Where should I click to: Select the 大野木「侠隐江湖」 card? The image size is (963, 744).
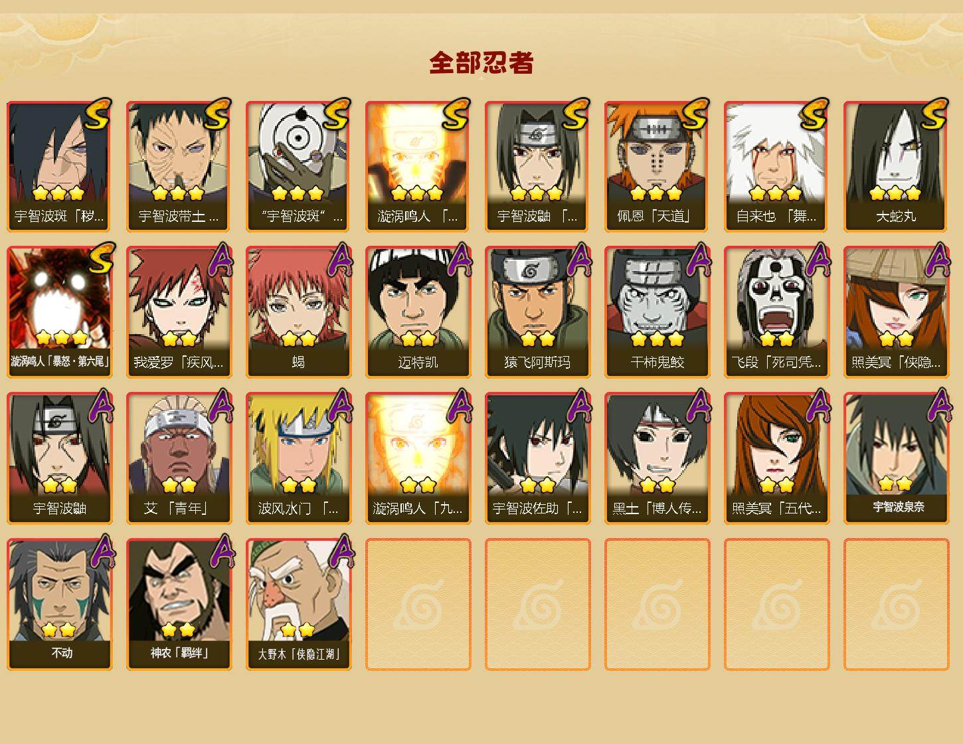pos(298,604)
